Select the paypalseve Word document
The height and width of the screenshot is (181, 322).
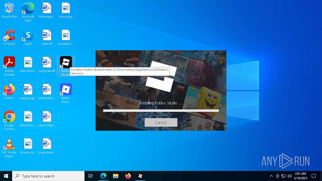click(x=47, y=146)
